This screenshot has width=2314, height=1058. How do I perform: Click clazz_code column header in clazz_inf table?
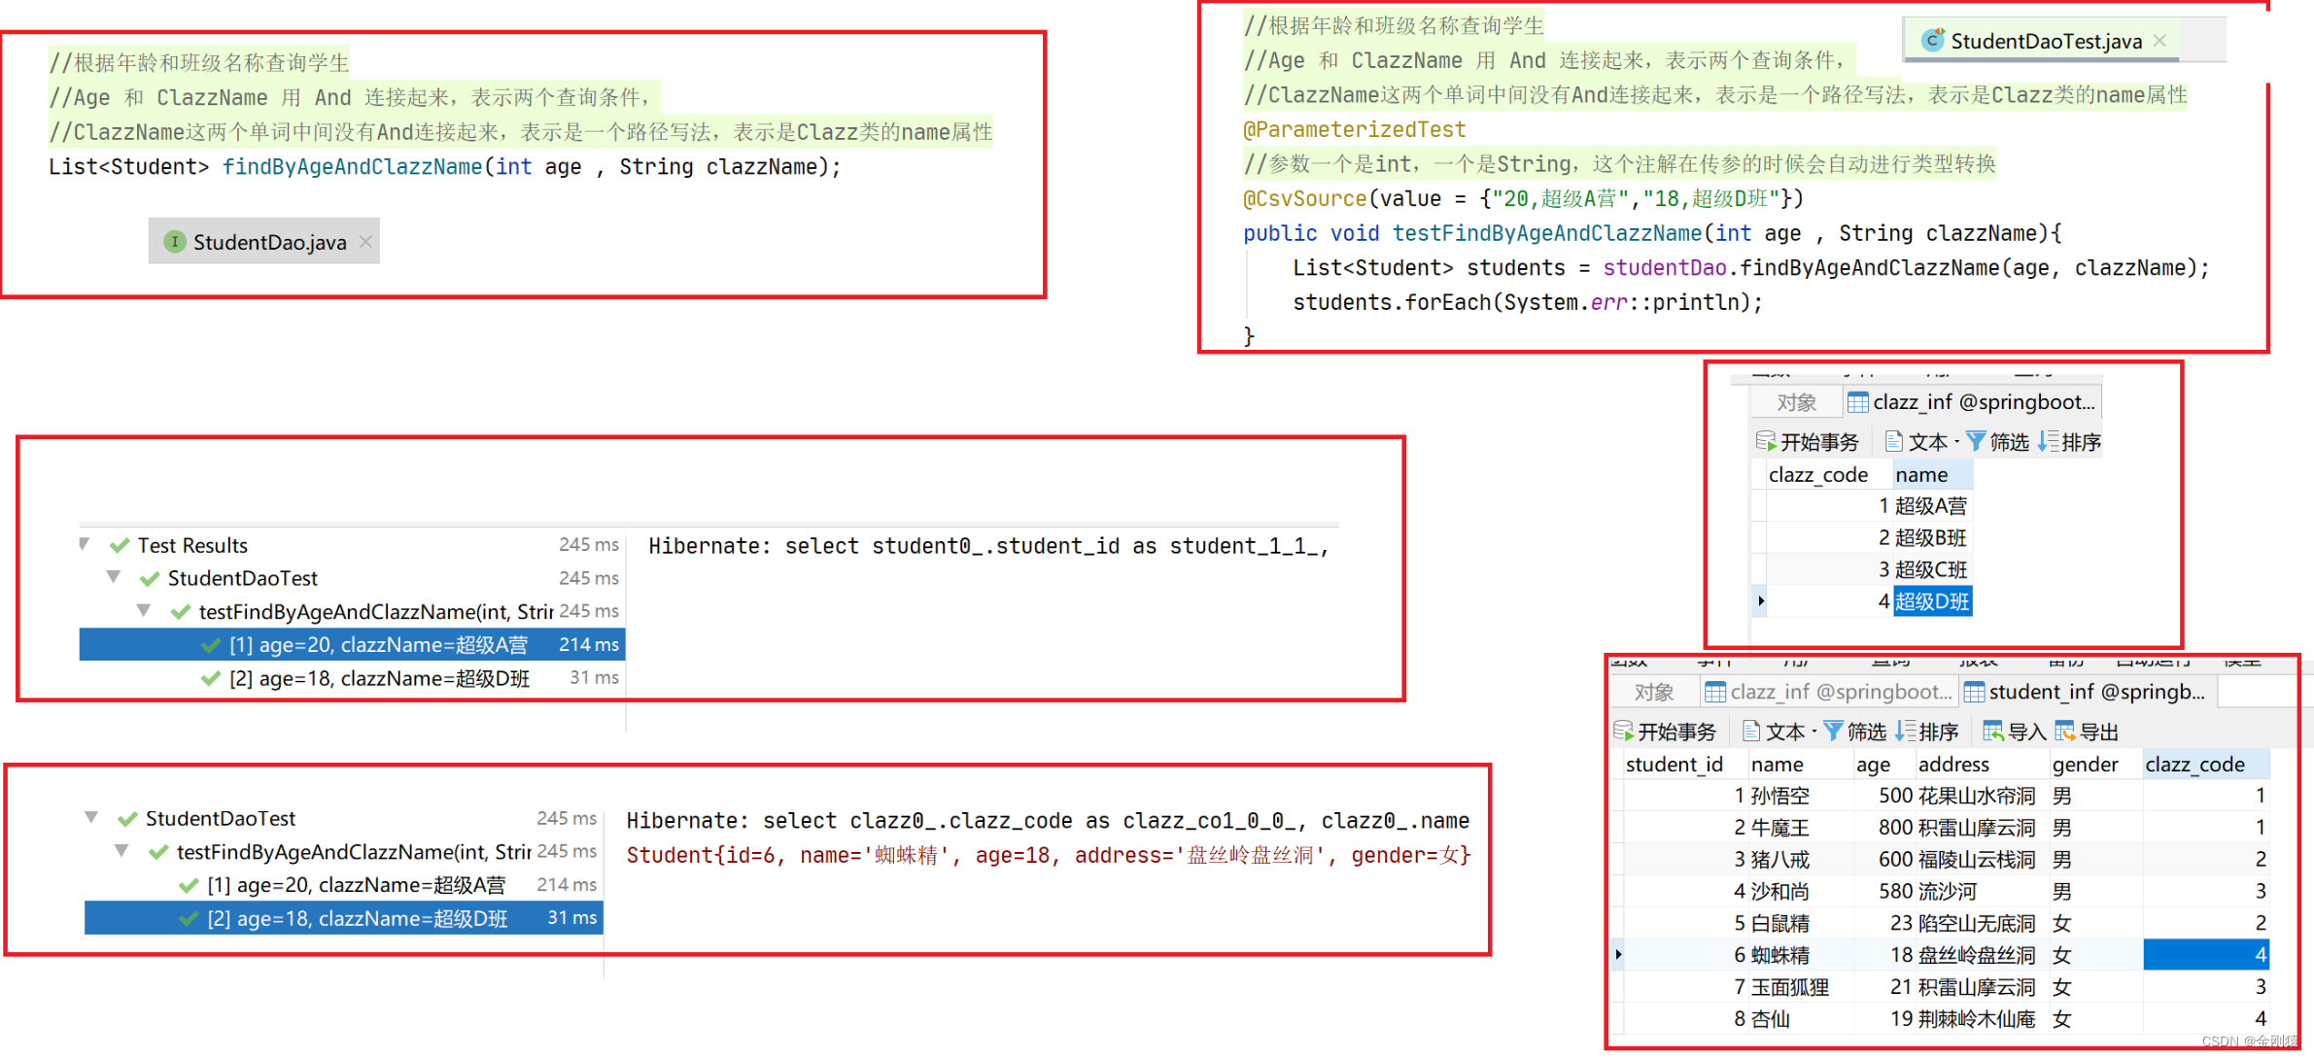coord(1827,475)
